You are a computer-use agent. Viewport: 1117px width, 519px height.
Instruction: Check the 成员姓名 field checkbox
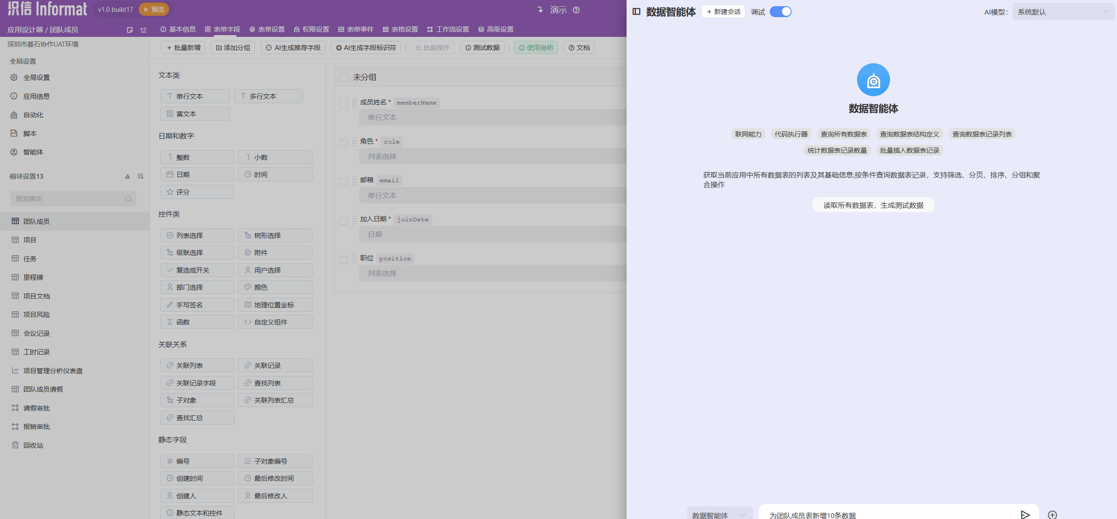tap(344, 104)
